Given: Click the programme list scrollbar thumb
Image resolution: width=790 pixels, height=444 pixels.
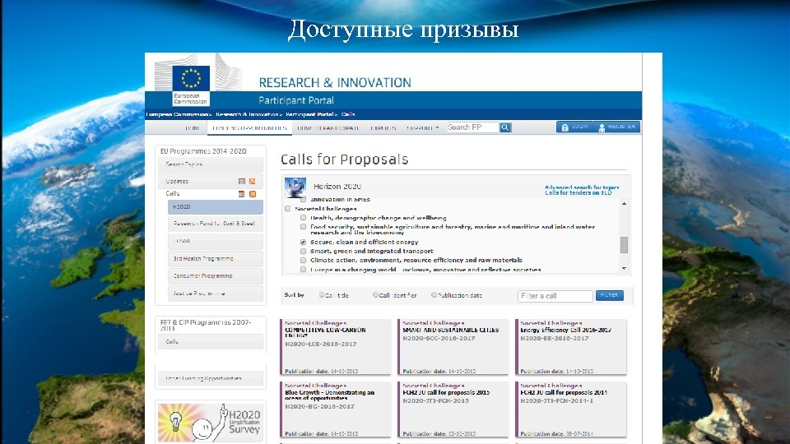Looking at the screenshot, I should coord(625,245).
